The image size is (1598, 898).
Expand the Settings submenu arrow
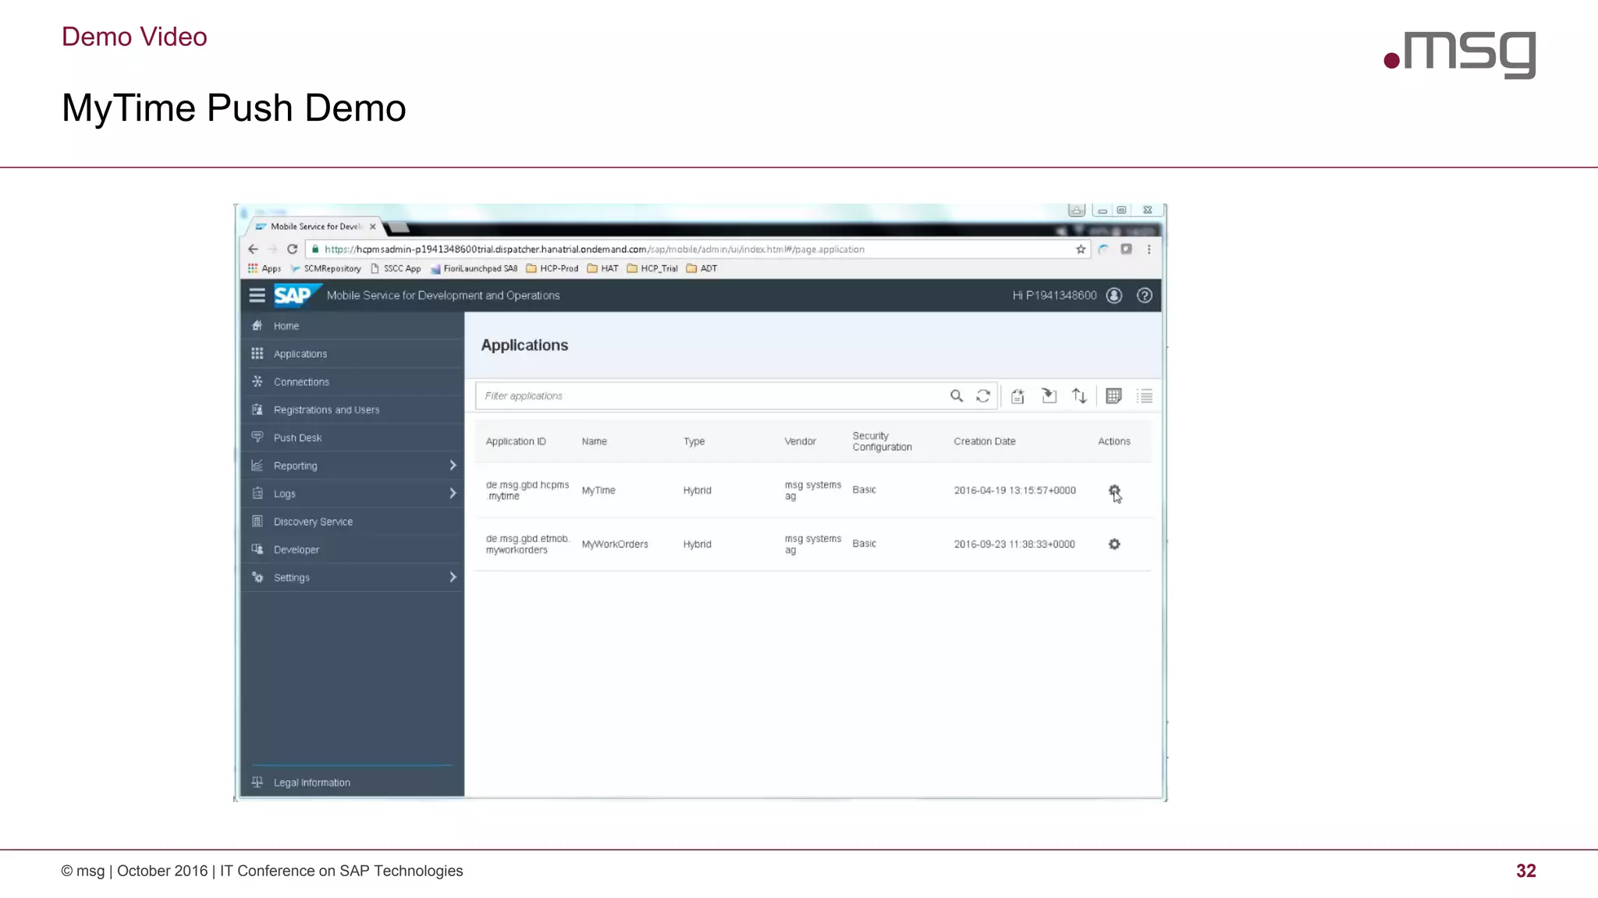pos(453,578)
